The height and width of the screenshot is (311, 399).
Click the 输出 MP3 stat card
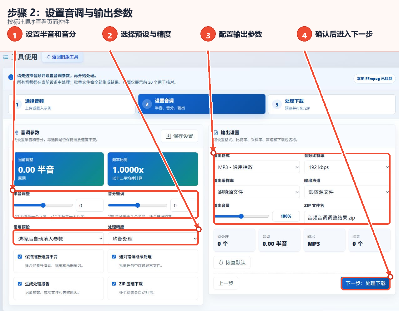coord(325,240)
